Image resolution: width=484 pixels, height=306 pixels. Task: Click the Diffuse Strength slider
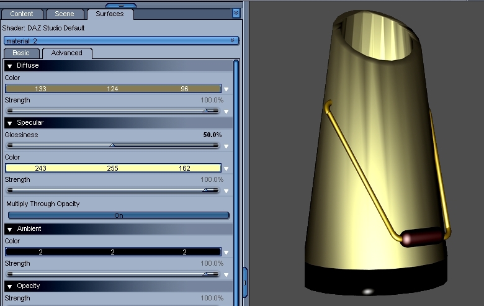tap(113, 110)
